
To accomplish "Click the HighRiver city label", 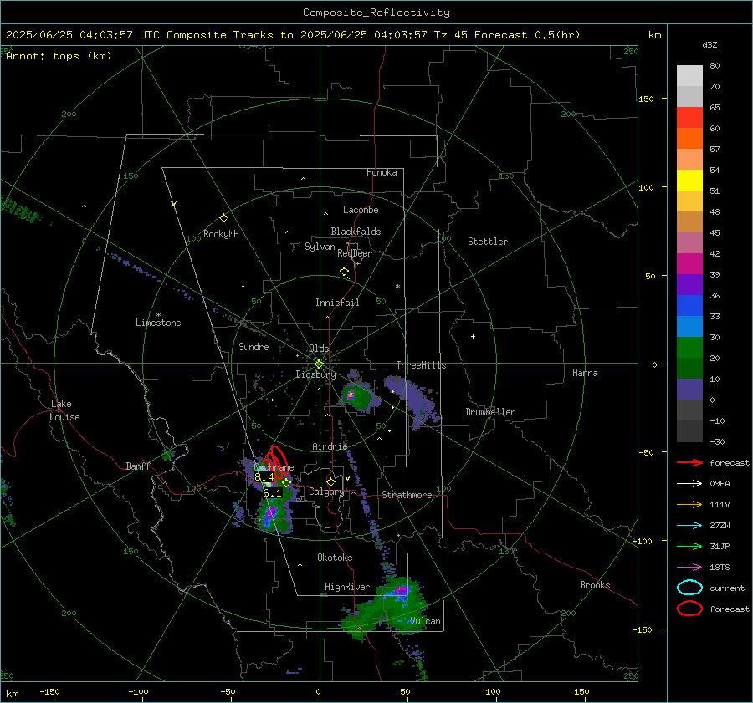I will 347,587.
